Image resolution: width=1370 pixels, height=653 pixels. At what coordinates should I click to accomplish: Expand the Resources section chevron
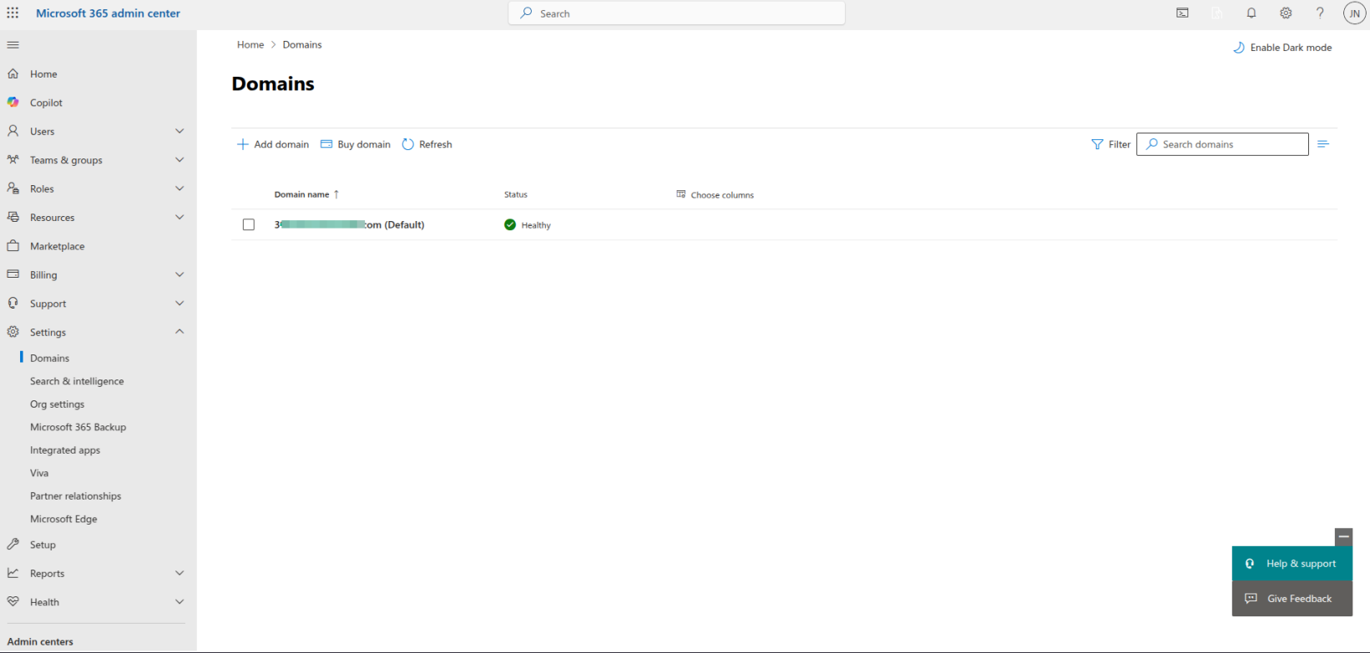pos(179,217)
